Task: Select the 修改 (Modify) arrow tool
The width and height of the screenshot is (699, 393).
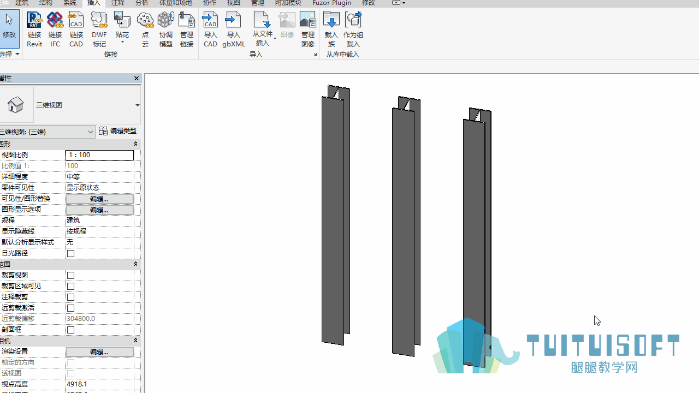Action: [9, 28]
